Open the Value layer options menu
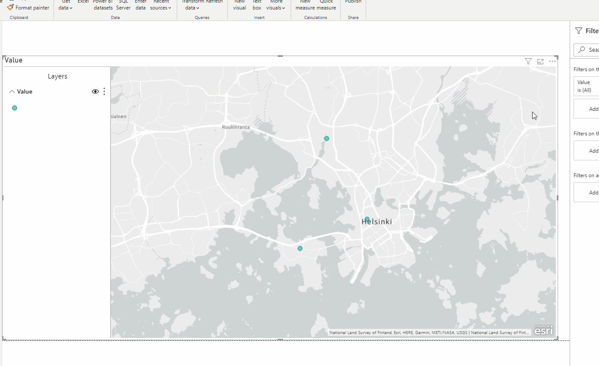This screenshot has height=366, width=599. [104, 91]
